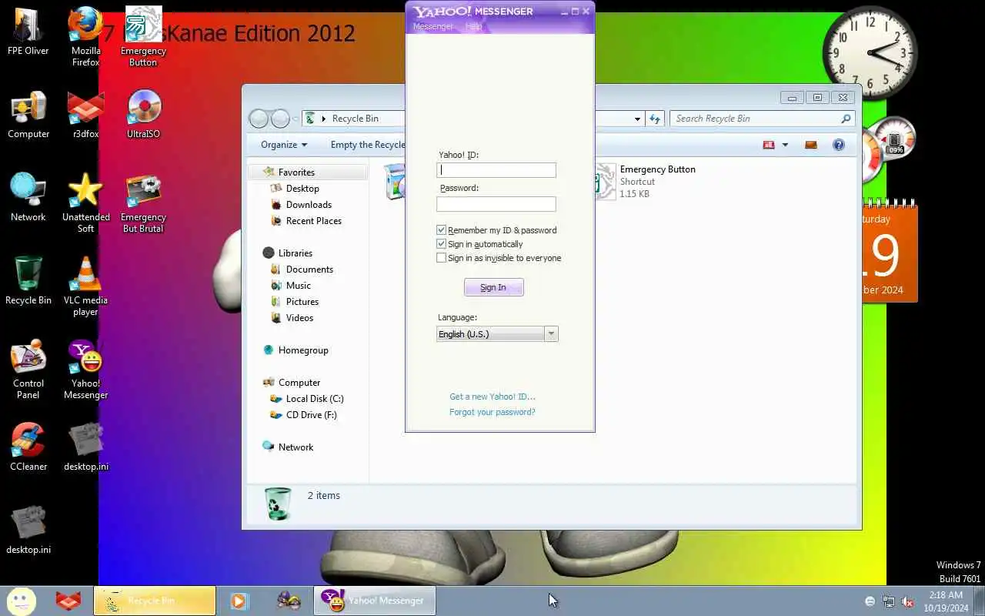985x616 pixels.
Task: Open the Messenger menu
Action: click(x=433, y=26)
